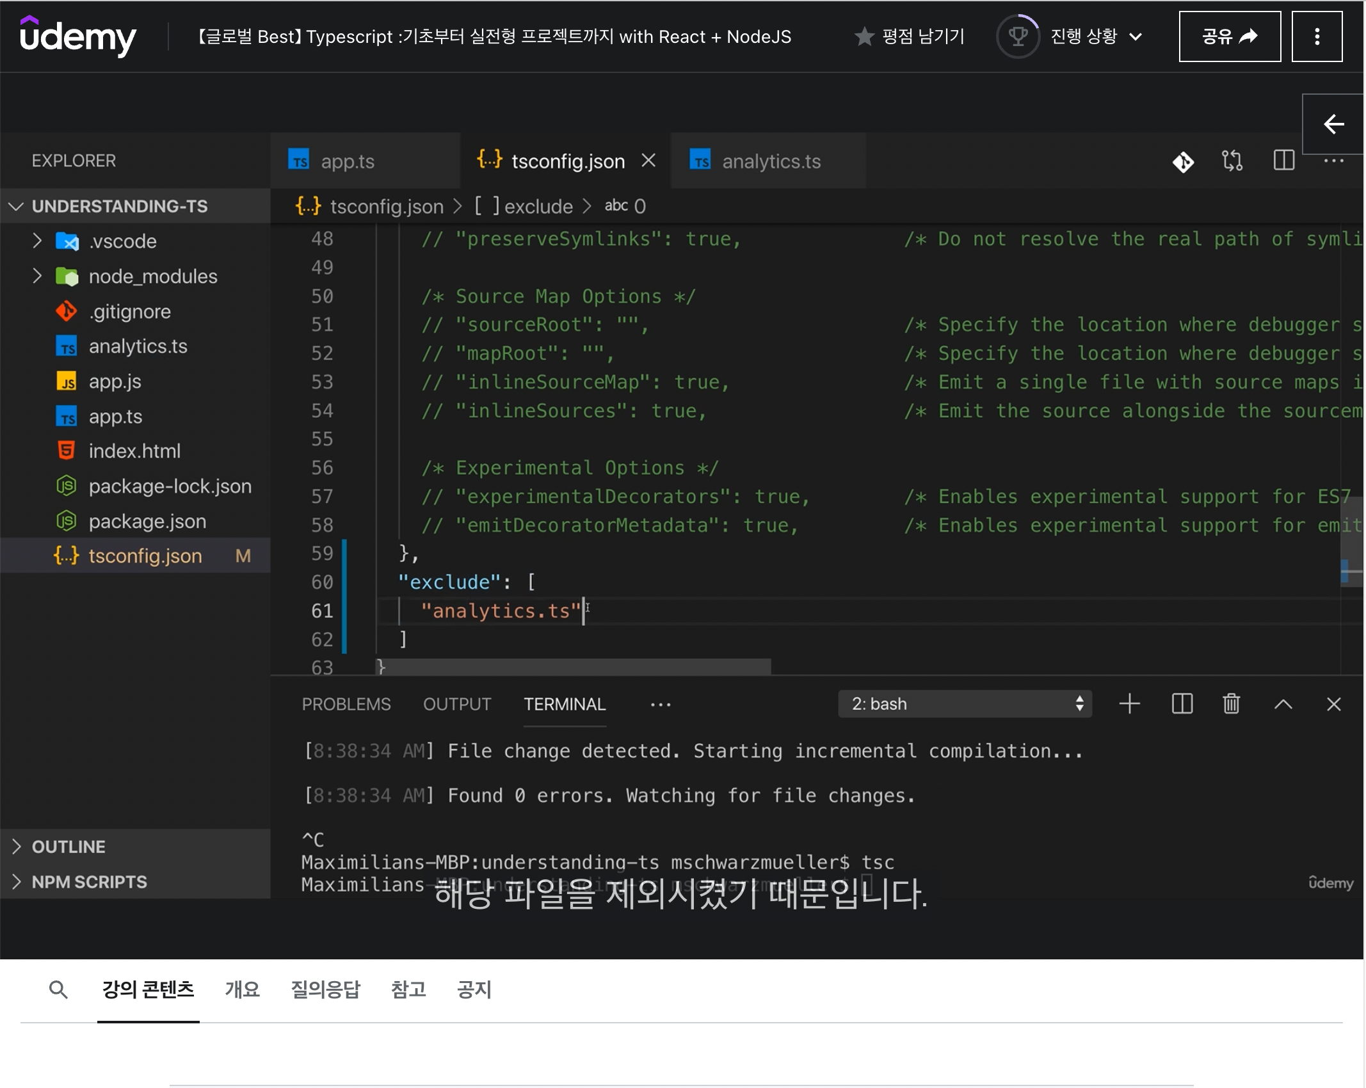The height and width of the screenshot is (1088, 1366).
Task: Open the PROBLEMS panel tab
Action: 346,704
